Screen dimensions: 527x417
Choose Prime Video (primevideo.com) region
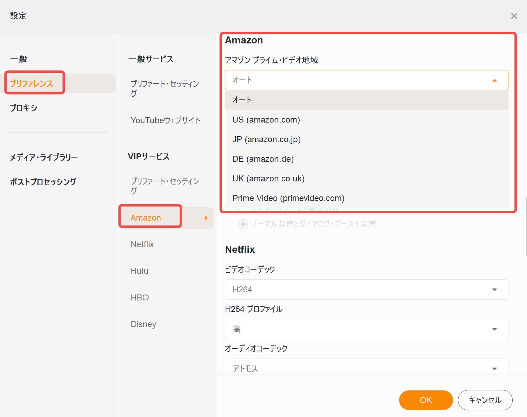coord(367,198)
